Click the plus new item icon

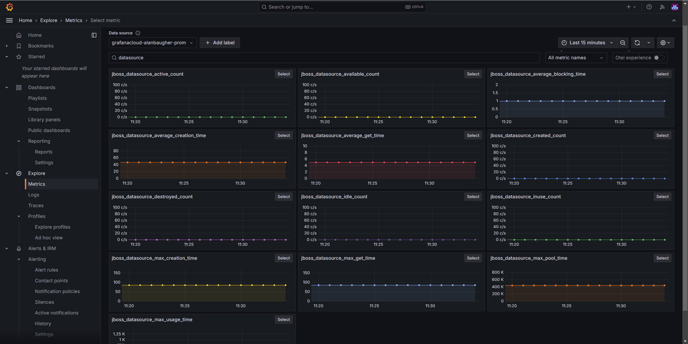coord(628,7)
